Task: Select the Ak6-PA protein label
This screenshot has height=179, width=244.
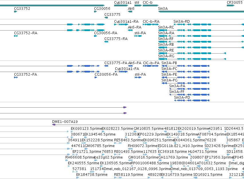Action: 135,63
